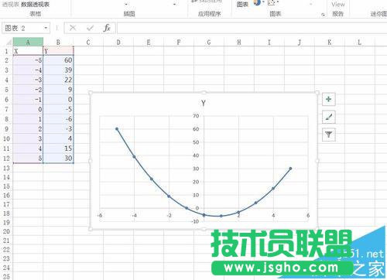Image resolution: width=387 pixels, height=280 pixels.
Task: Click cell B8 with value -6
Action: click(x=58, y=119)
